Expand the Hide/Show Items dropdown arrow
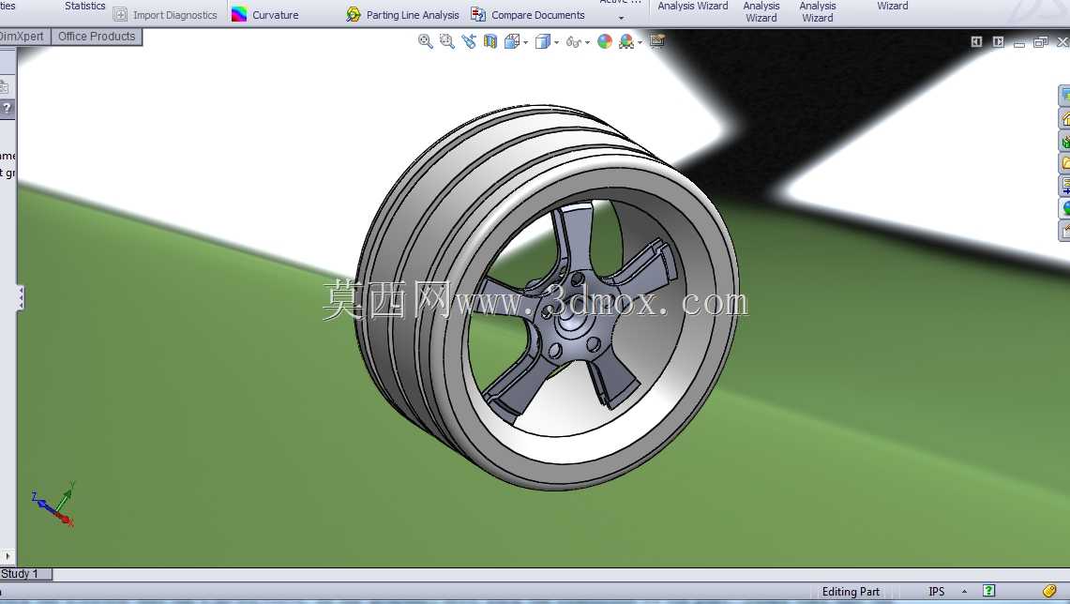The width and height of the screenshot is (1070, 604). point(587,43)
